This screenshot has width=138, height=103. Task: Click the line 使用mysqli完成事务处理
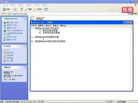click(x=47, y=37)
